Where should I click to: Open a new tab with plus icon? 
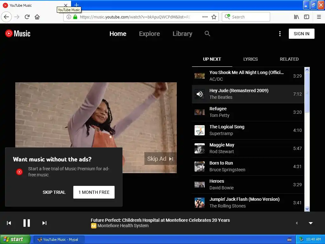click(x=76, y=4)
